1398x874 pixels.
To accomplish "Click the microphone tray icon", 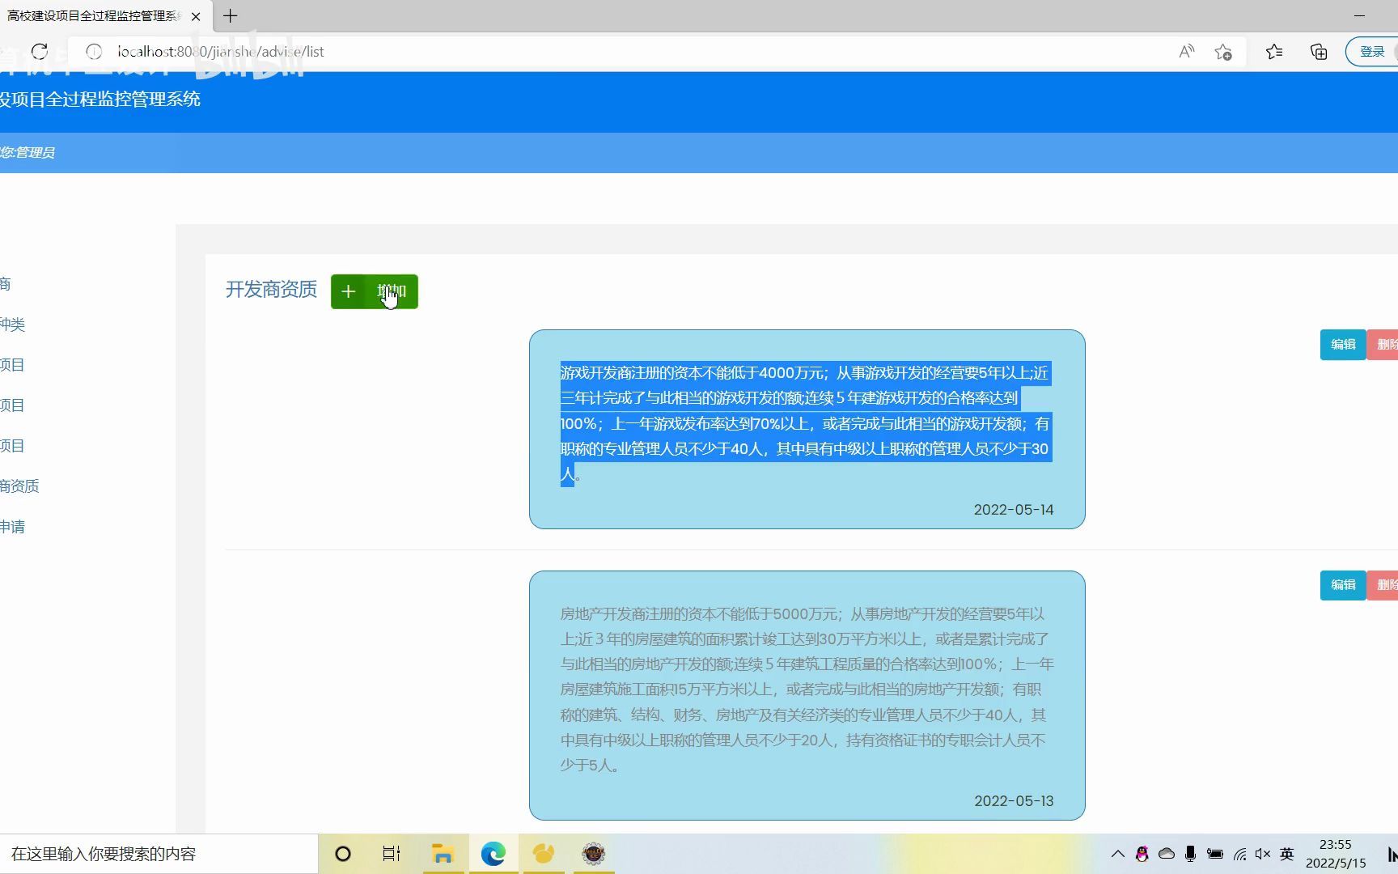I will pyautogui.click(x=1190, y=854).
